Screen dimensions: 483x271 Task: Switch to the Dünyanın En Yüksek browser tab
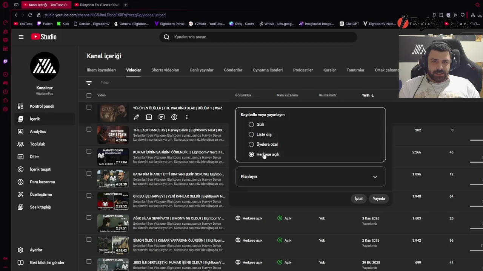(x=97, y=5)
